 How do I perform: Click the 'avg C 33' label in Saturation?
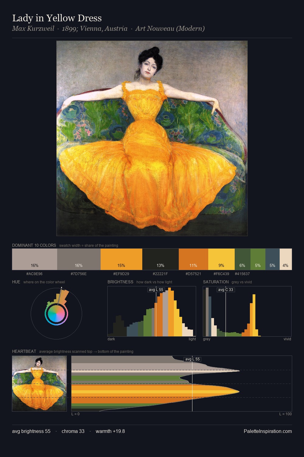(226, 290)
